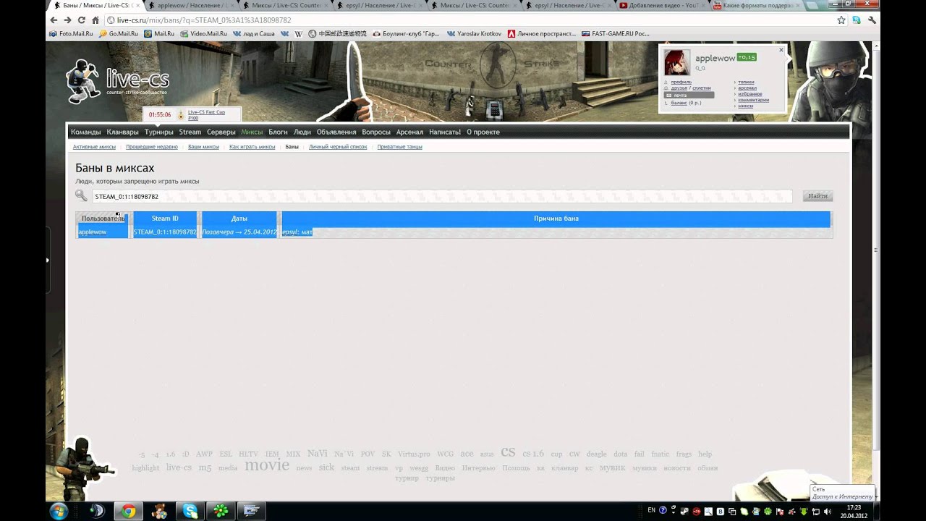The height and width of the screenshot is (521, 926).
Task: Click the Найти search button
Action: coord(818,196)
